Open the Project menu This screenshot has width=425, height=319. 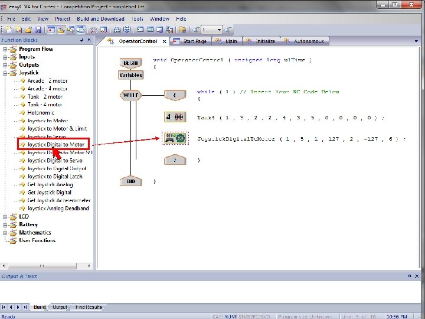(63, 19)
